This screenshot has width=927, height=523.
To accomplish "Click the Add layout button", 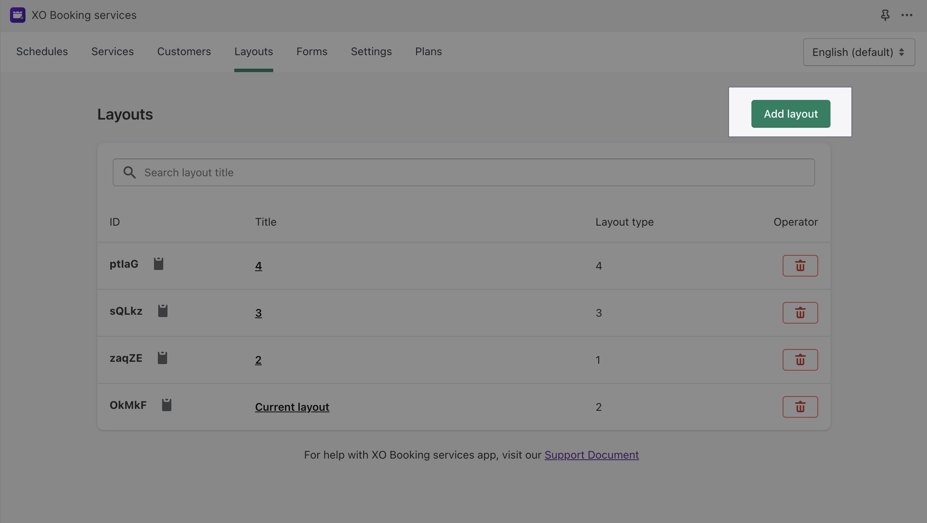I will click(790, 113).
